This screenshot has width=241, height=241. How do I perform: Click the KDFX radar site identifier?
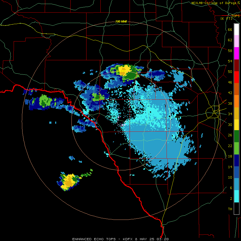[127, 239]
